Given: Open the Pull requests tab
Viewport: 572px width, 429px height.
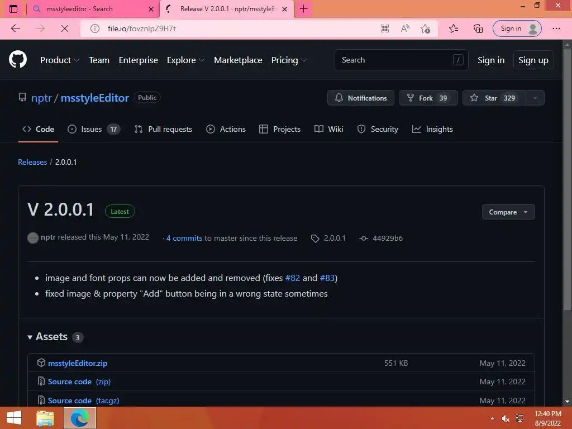Looking at the screenshot, I should tap(163, 129).
